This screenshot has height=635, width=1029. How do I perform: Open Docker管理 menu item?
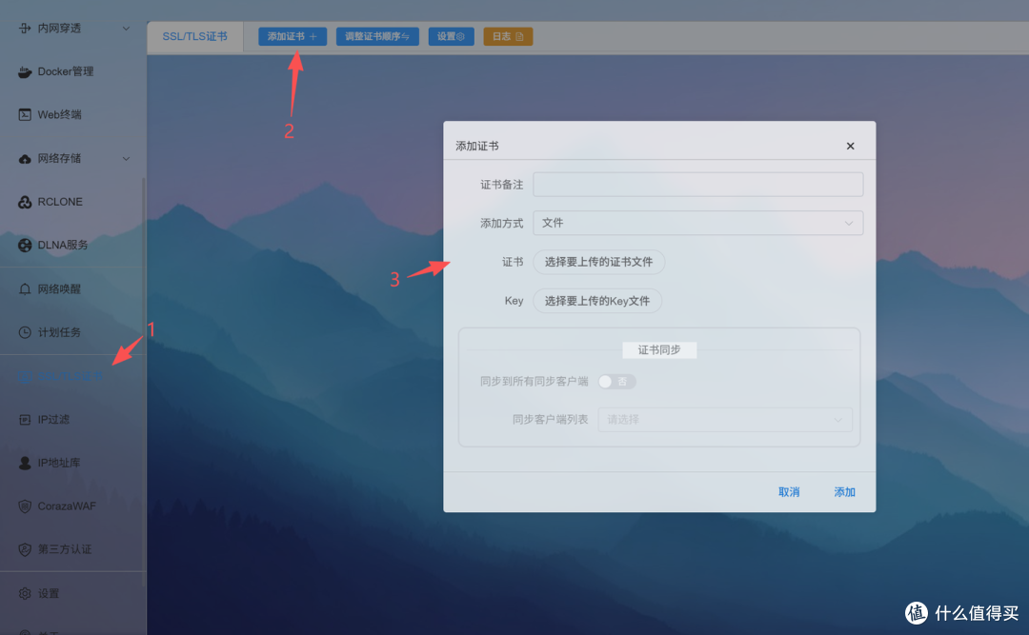pos(66,71)
